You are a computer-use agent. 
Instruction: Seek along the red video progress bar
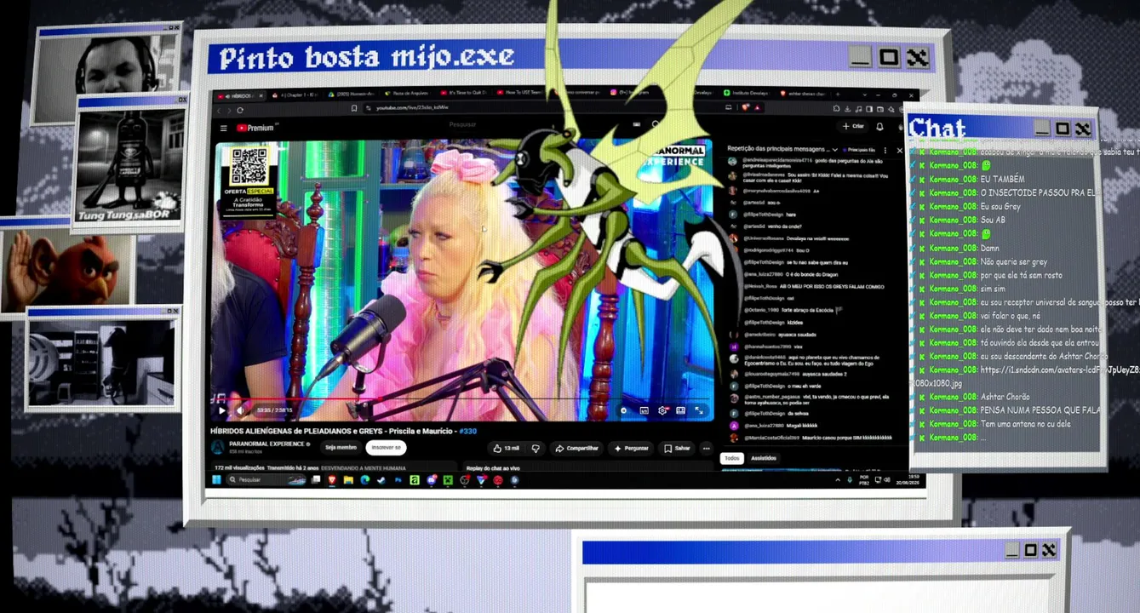coord(463,398)
